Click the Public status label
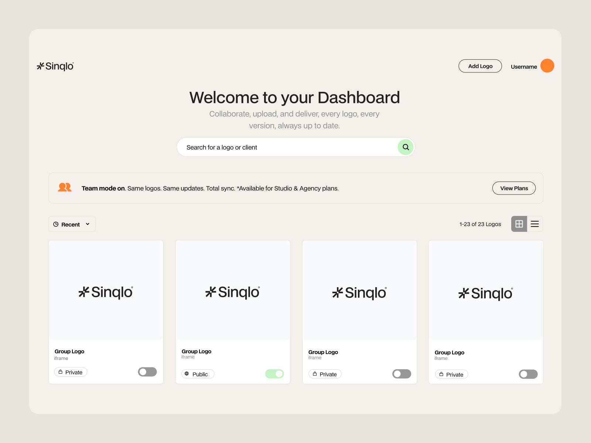Image resolution: width=591 pixels, height=443 pixels. 200,374
